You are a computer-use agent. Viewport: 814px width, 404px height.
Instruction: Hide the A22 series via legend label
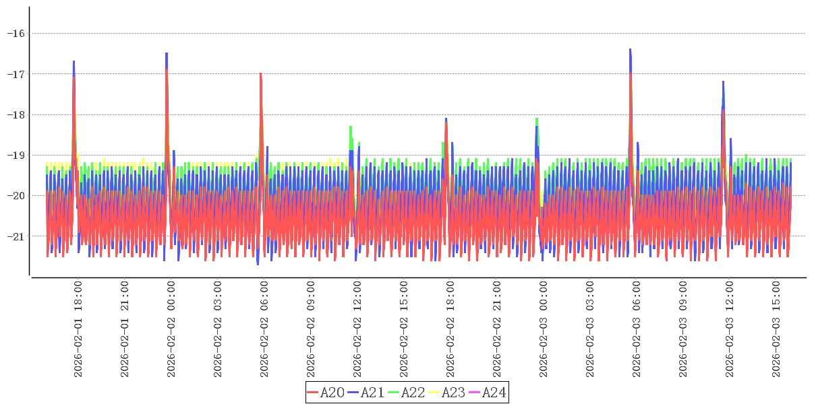click(x=413, y=393)
